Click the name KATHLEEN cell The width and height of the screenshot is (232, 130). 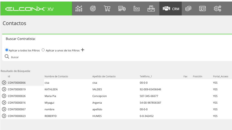tap(51, 89)
